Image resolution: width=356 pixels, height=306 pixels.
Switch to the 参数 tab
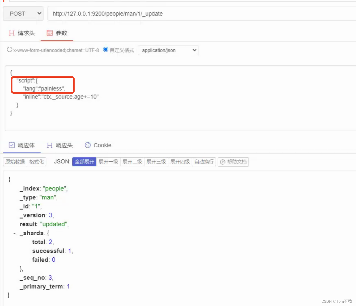pos(57,33)
